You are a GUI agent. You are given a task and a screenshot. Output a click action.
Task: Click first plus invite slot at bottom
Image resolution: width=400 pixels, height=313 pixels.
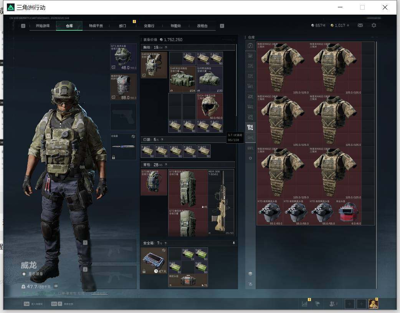pos(349,304)
